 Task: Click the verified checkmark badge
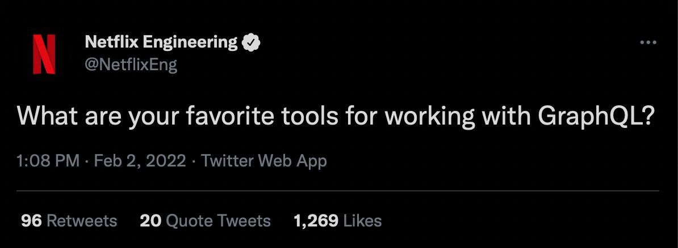point(251,42)
